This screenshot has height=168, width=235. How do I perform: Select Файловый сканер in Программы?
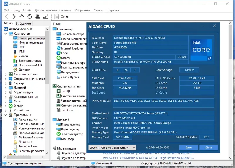(31, 138)
